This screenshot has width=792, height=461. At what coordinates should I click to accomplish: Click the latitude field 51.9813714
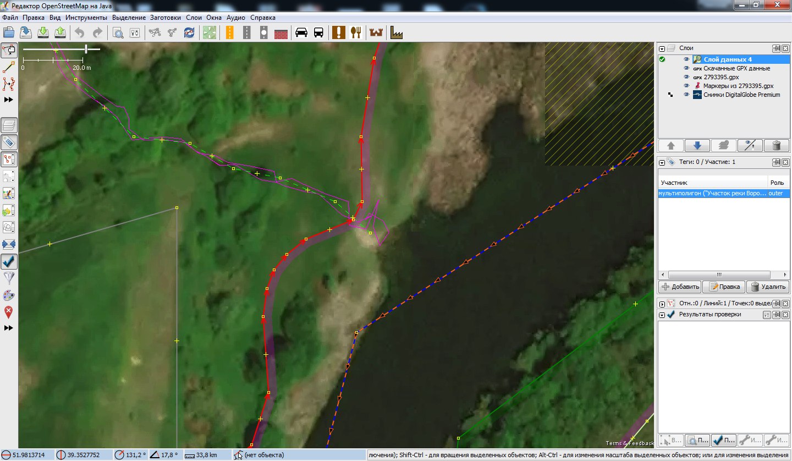pos(29,455)
